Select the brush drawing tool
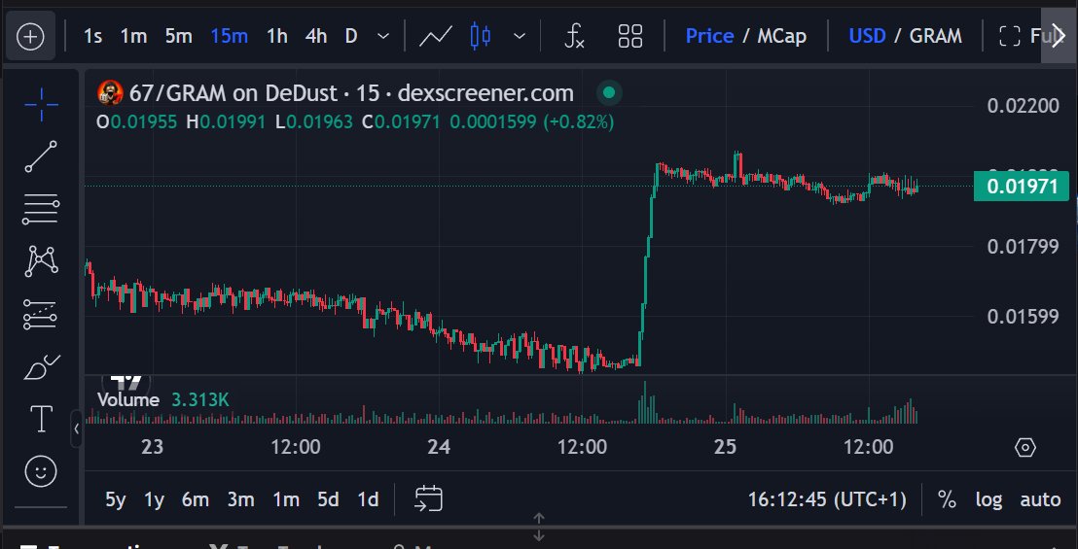The width and height of the screenshot is (1078, 549). click(41, 366)
